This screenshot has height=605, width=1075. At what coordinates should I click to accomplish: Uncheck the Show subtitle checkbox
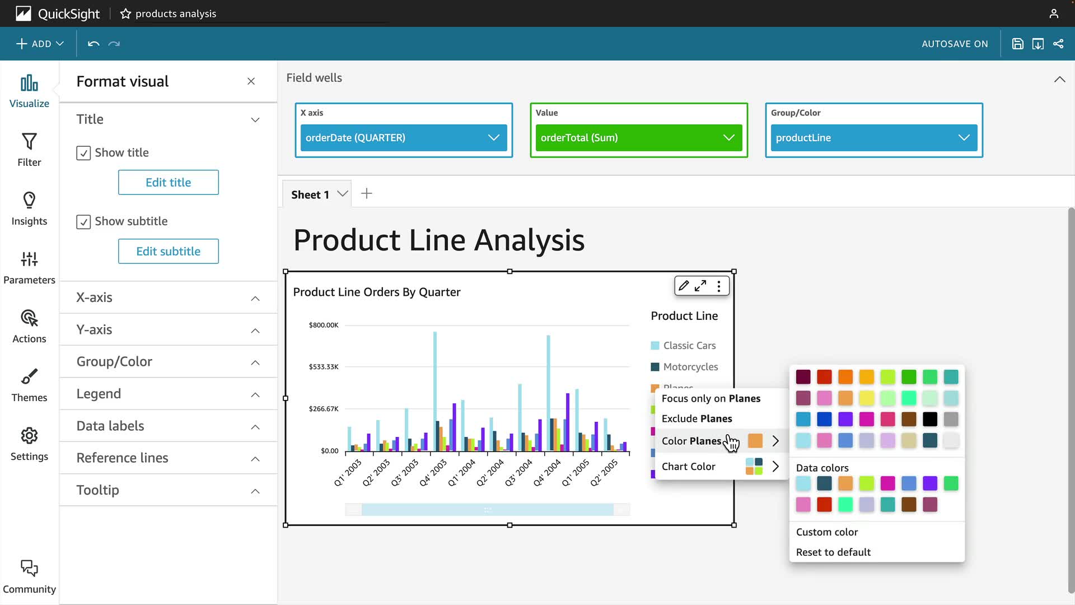[83, 222]
